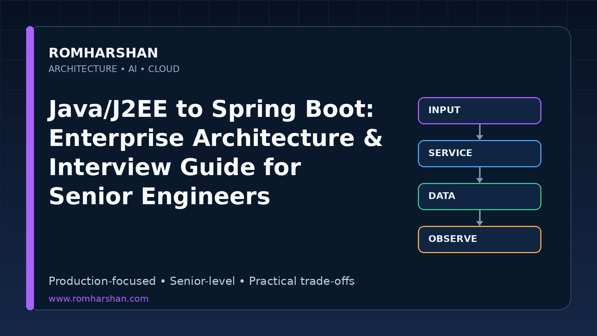This screenshot has height=336, width=597.
Task: Select the word ARCHITECTURE in the tagline
Action: pos(83,69)
